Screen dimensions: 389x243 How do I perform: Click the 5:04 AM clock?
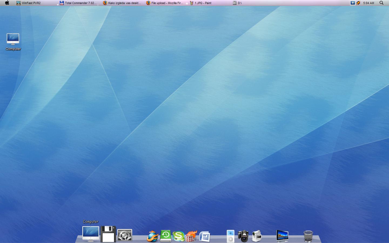(x=369, y=3)
